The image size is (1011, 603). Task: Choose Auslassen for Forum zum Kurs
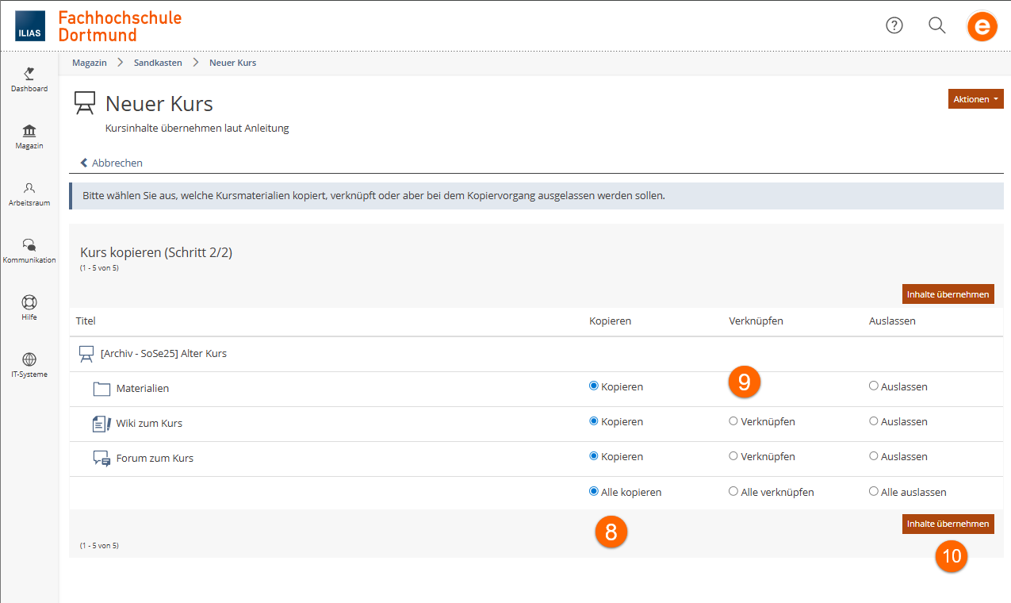pos(874,456)
